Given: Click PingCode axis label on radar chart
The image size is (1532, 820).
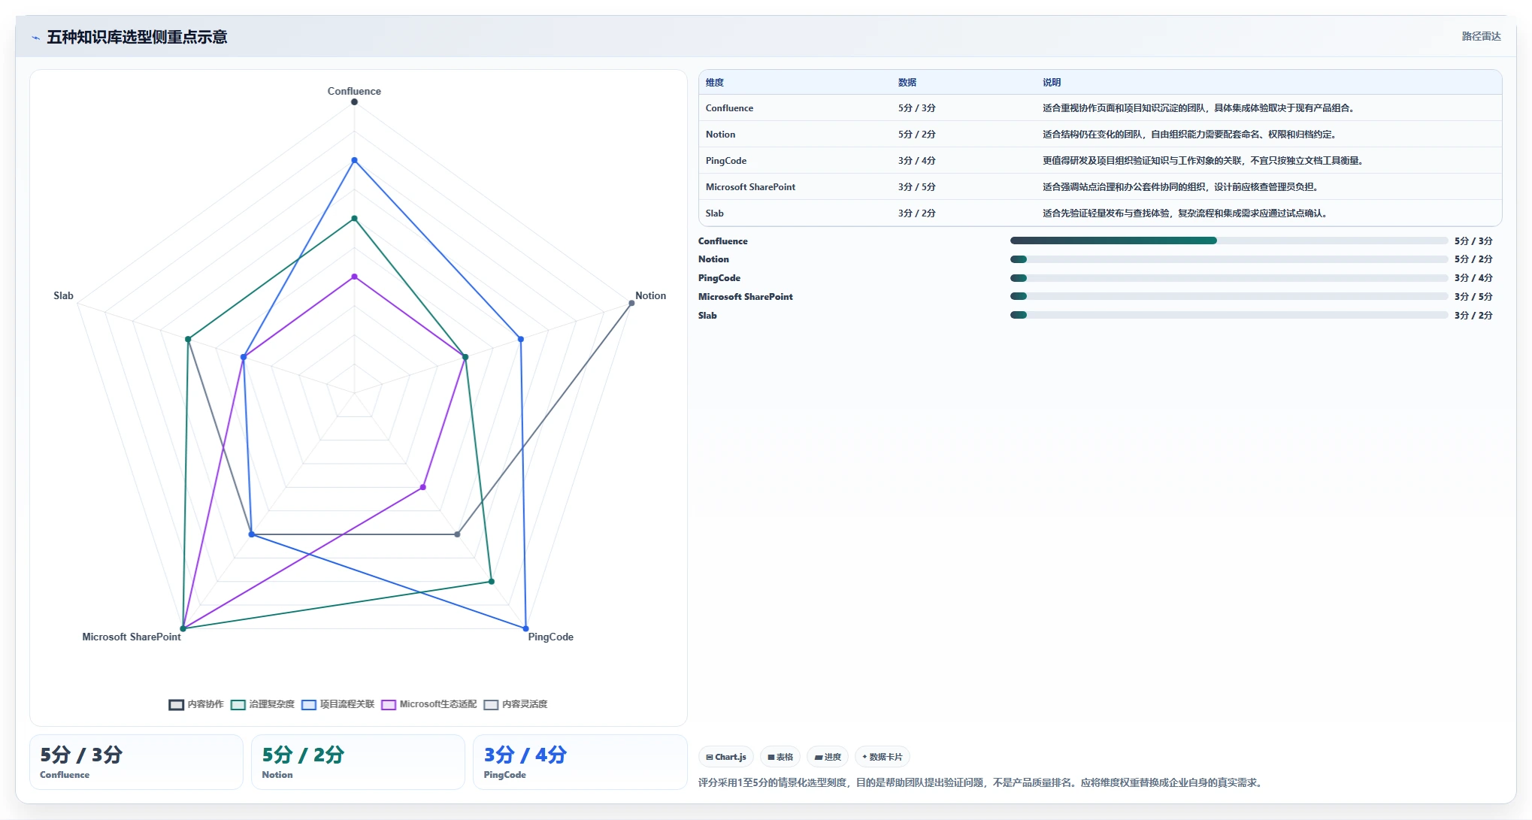Looking at the screenshot, I should tap(551, 637).
